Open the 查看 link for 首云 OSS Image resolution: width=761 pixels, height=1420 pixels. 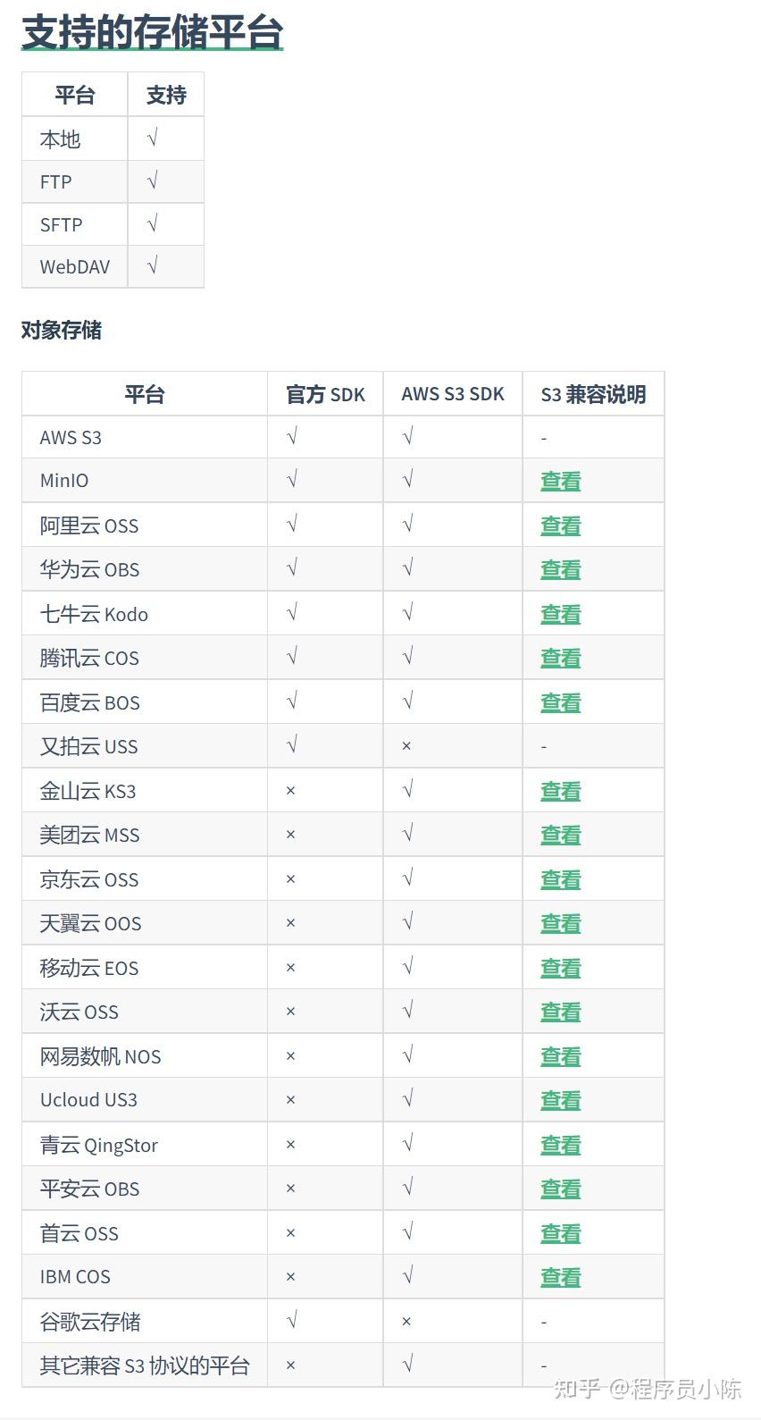tap(561, 1233)
